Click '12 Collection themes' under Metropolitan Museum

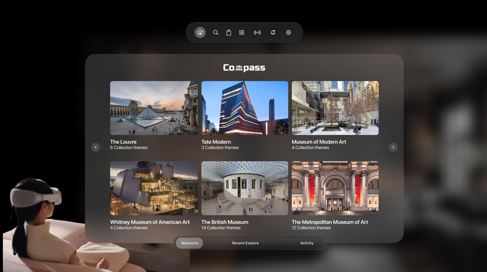pos(311,228)
